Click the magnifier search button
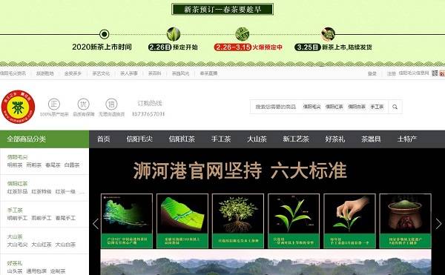445x275 pixels. (x=395, y=107)
